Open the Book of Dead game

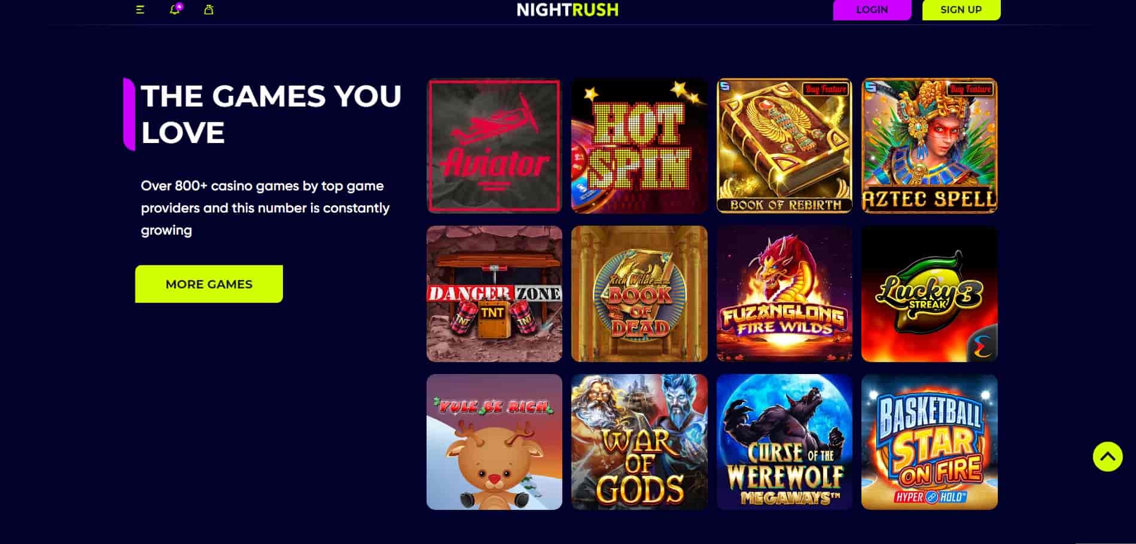coord(639,294)
